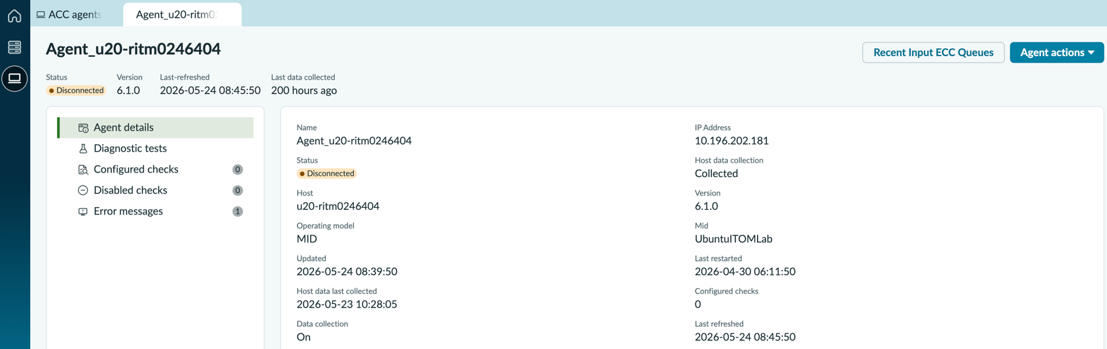Click the Agent details calendar icon
The width and height of the screenshot is (1107, 349).
pyautogui.click(x=83, y=127)
